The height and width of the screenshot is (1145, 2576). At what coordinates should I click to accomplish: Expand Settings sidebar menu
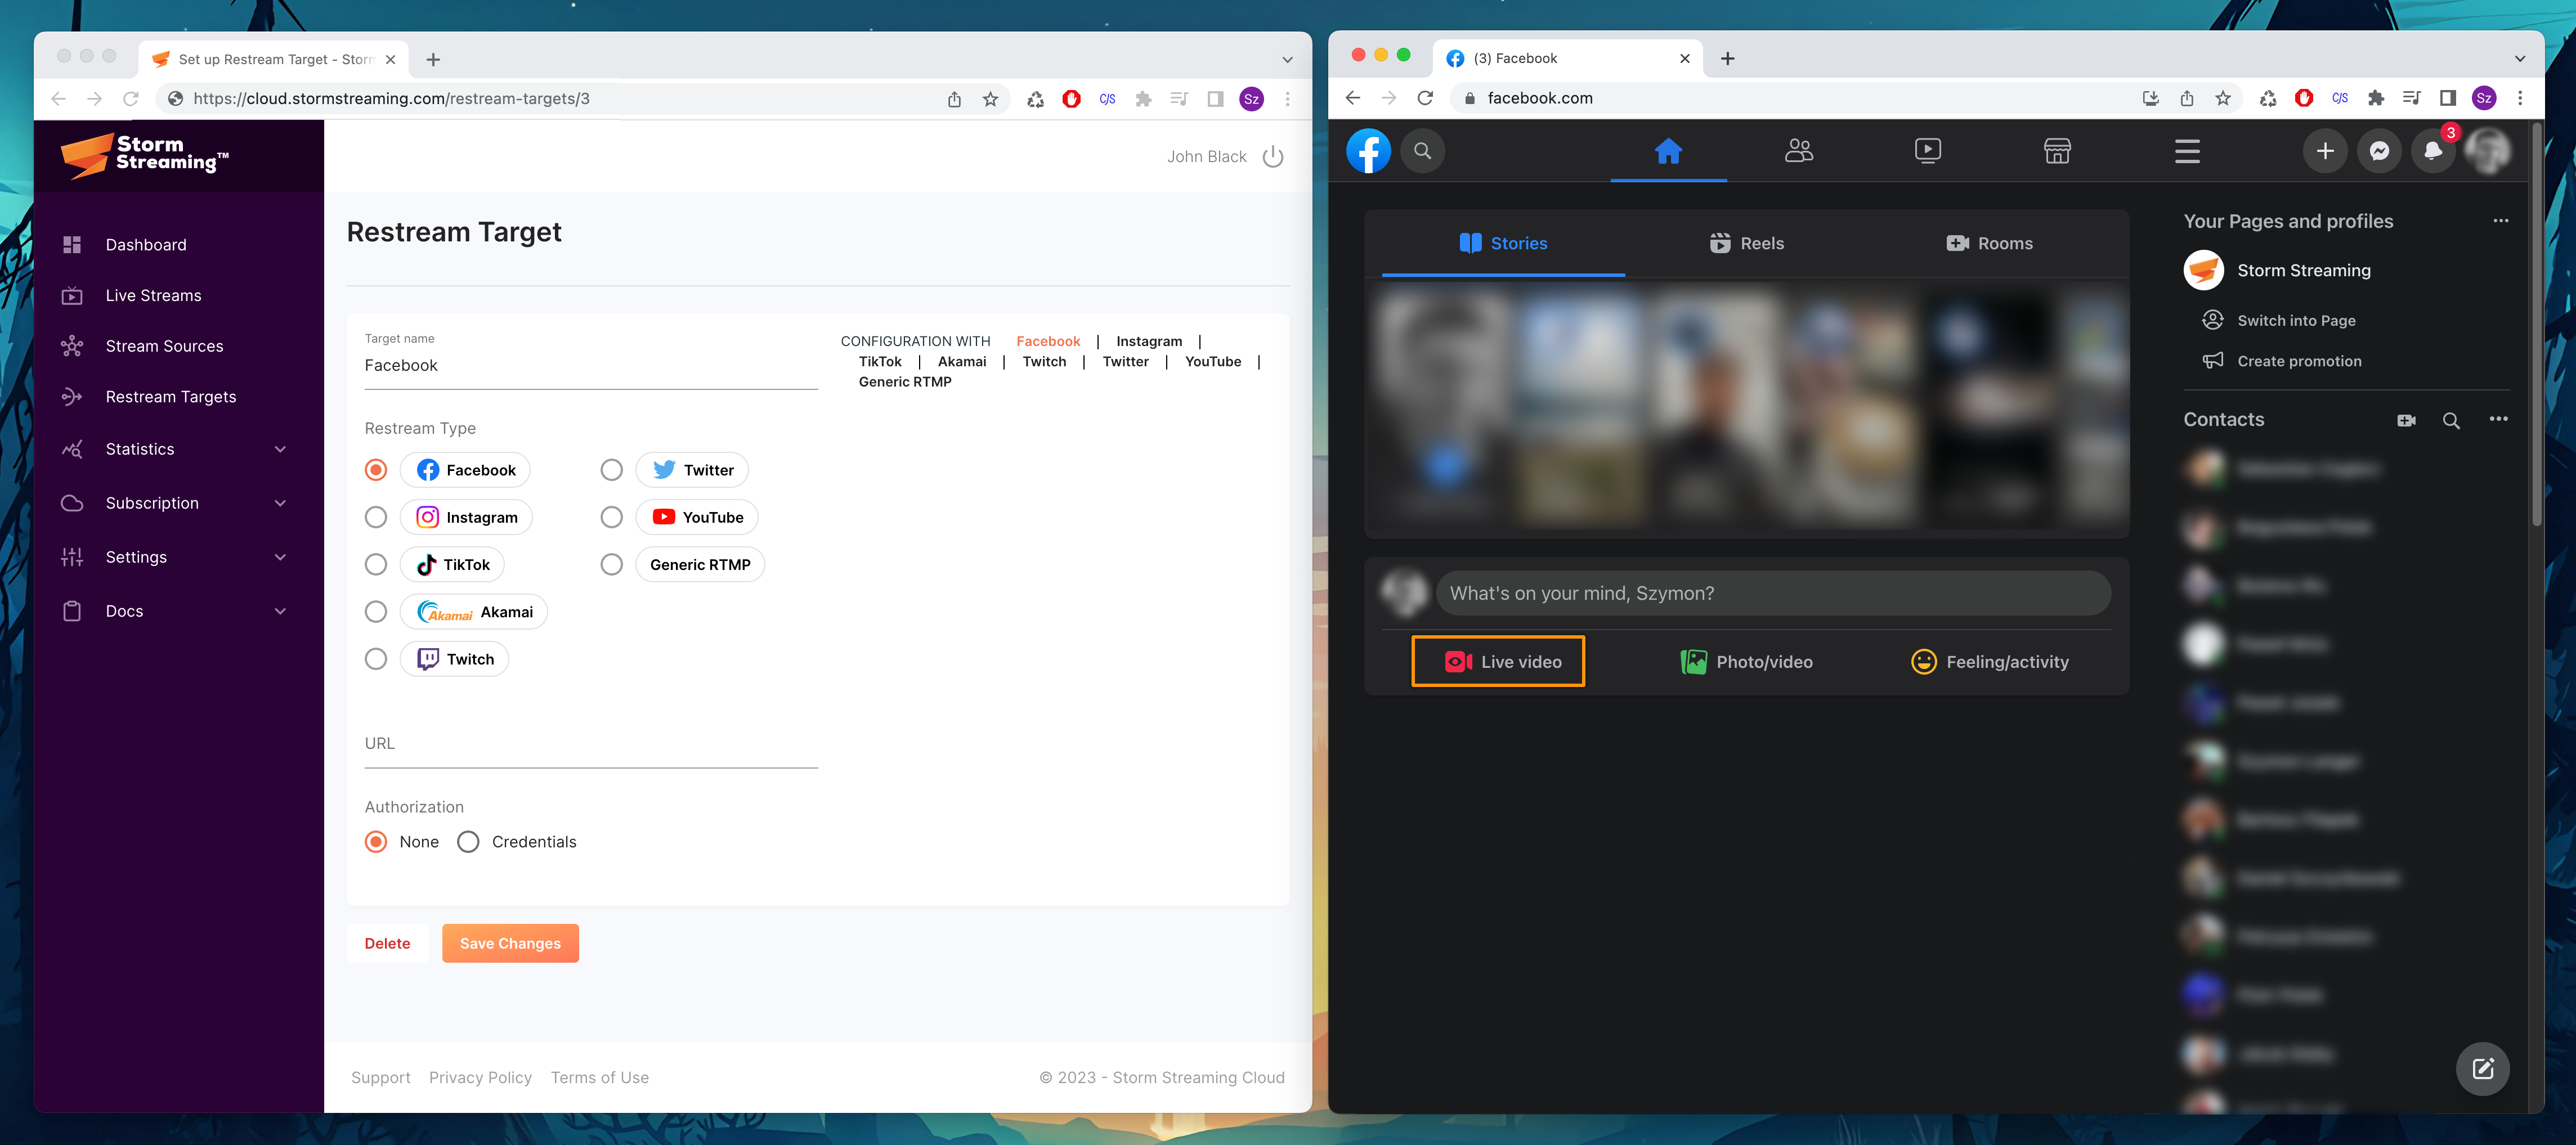tap(280, 558)
